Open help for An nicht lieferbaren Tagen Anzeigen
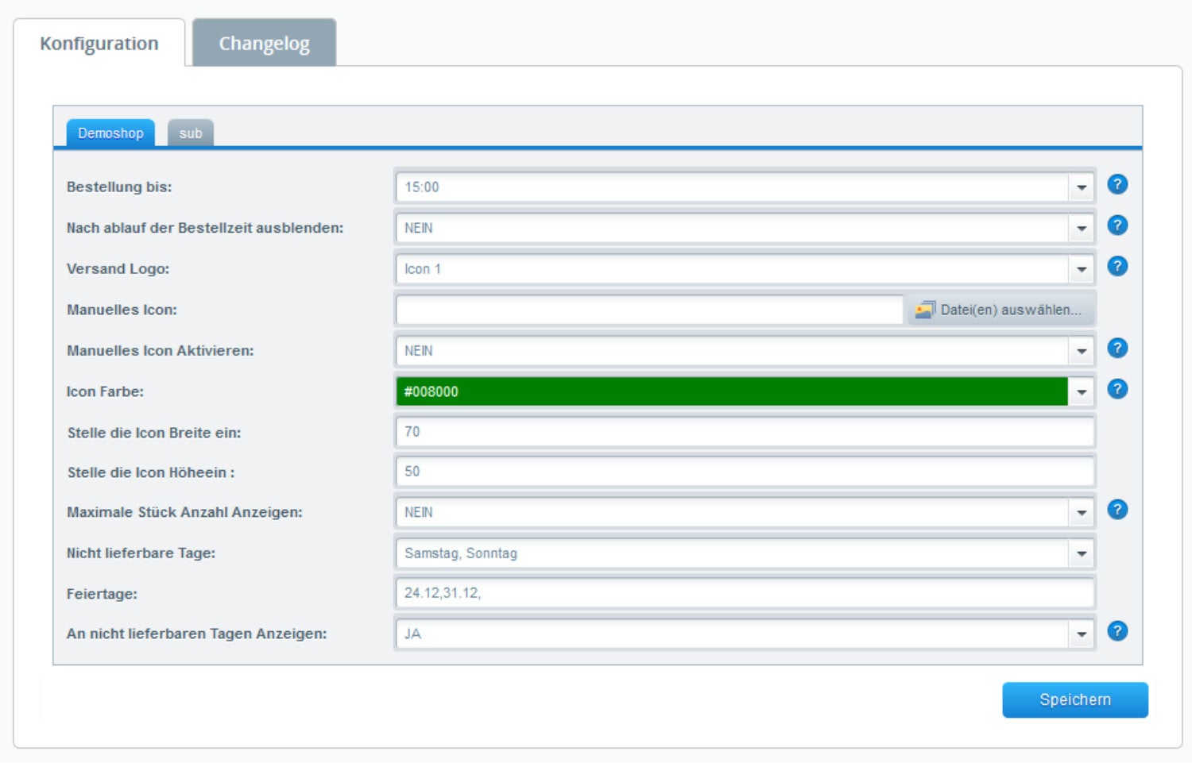 [x=1117, y=631]
